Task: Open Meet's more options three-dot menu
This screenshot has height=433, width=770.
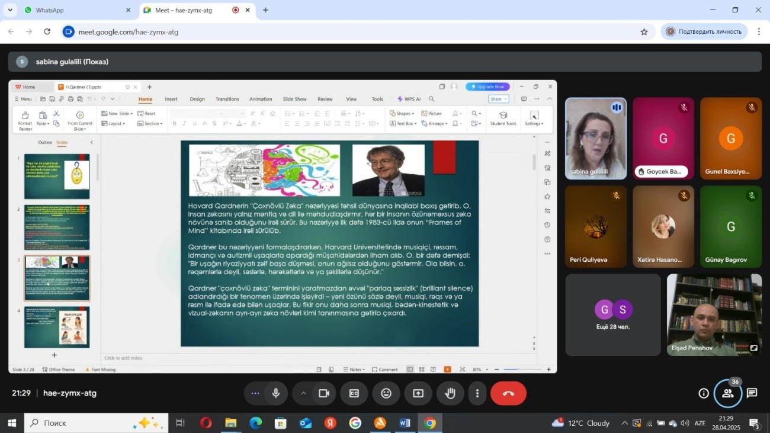Action: coord(477,393)
